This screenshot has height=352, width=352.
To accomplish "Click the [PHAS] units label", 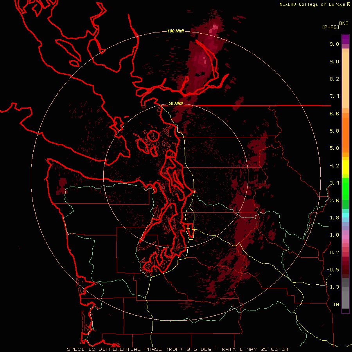I will coord(330,27).
